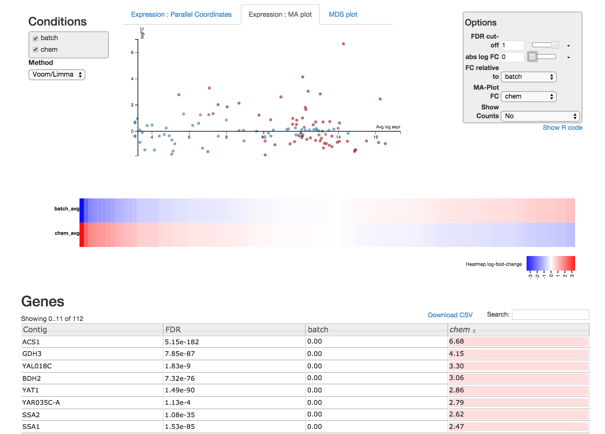Open the Voom/Limma method dropdown
Viewport: 605px width, 434px height.
(x=57, y=75)
